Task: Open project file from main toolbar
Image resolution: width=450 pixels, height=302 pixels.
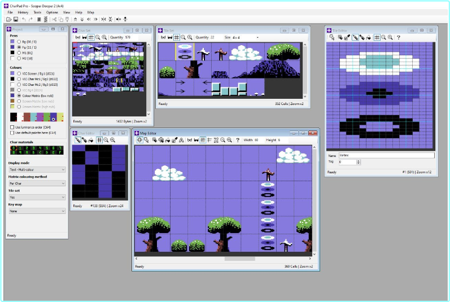Action: coord(8,19)
